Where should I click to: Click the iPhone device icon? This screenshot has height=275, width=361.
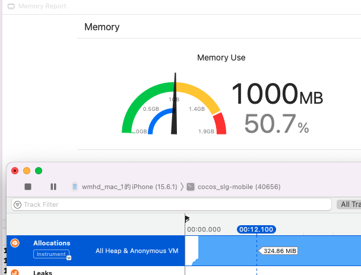(75, 187)
